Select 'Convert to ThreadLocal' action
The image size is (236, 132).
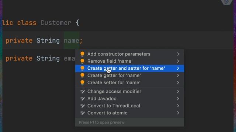tap(129, 106)
